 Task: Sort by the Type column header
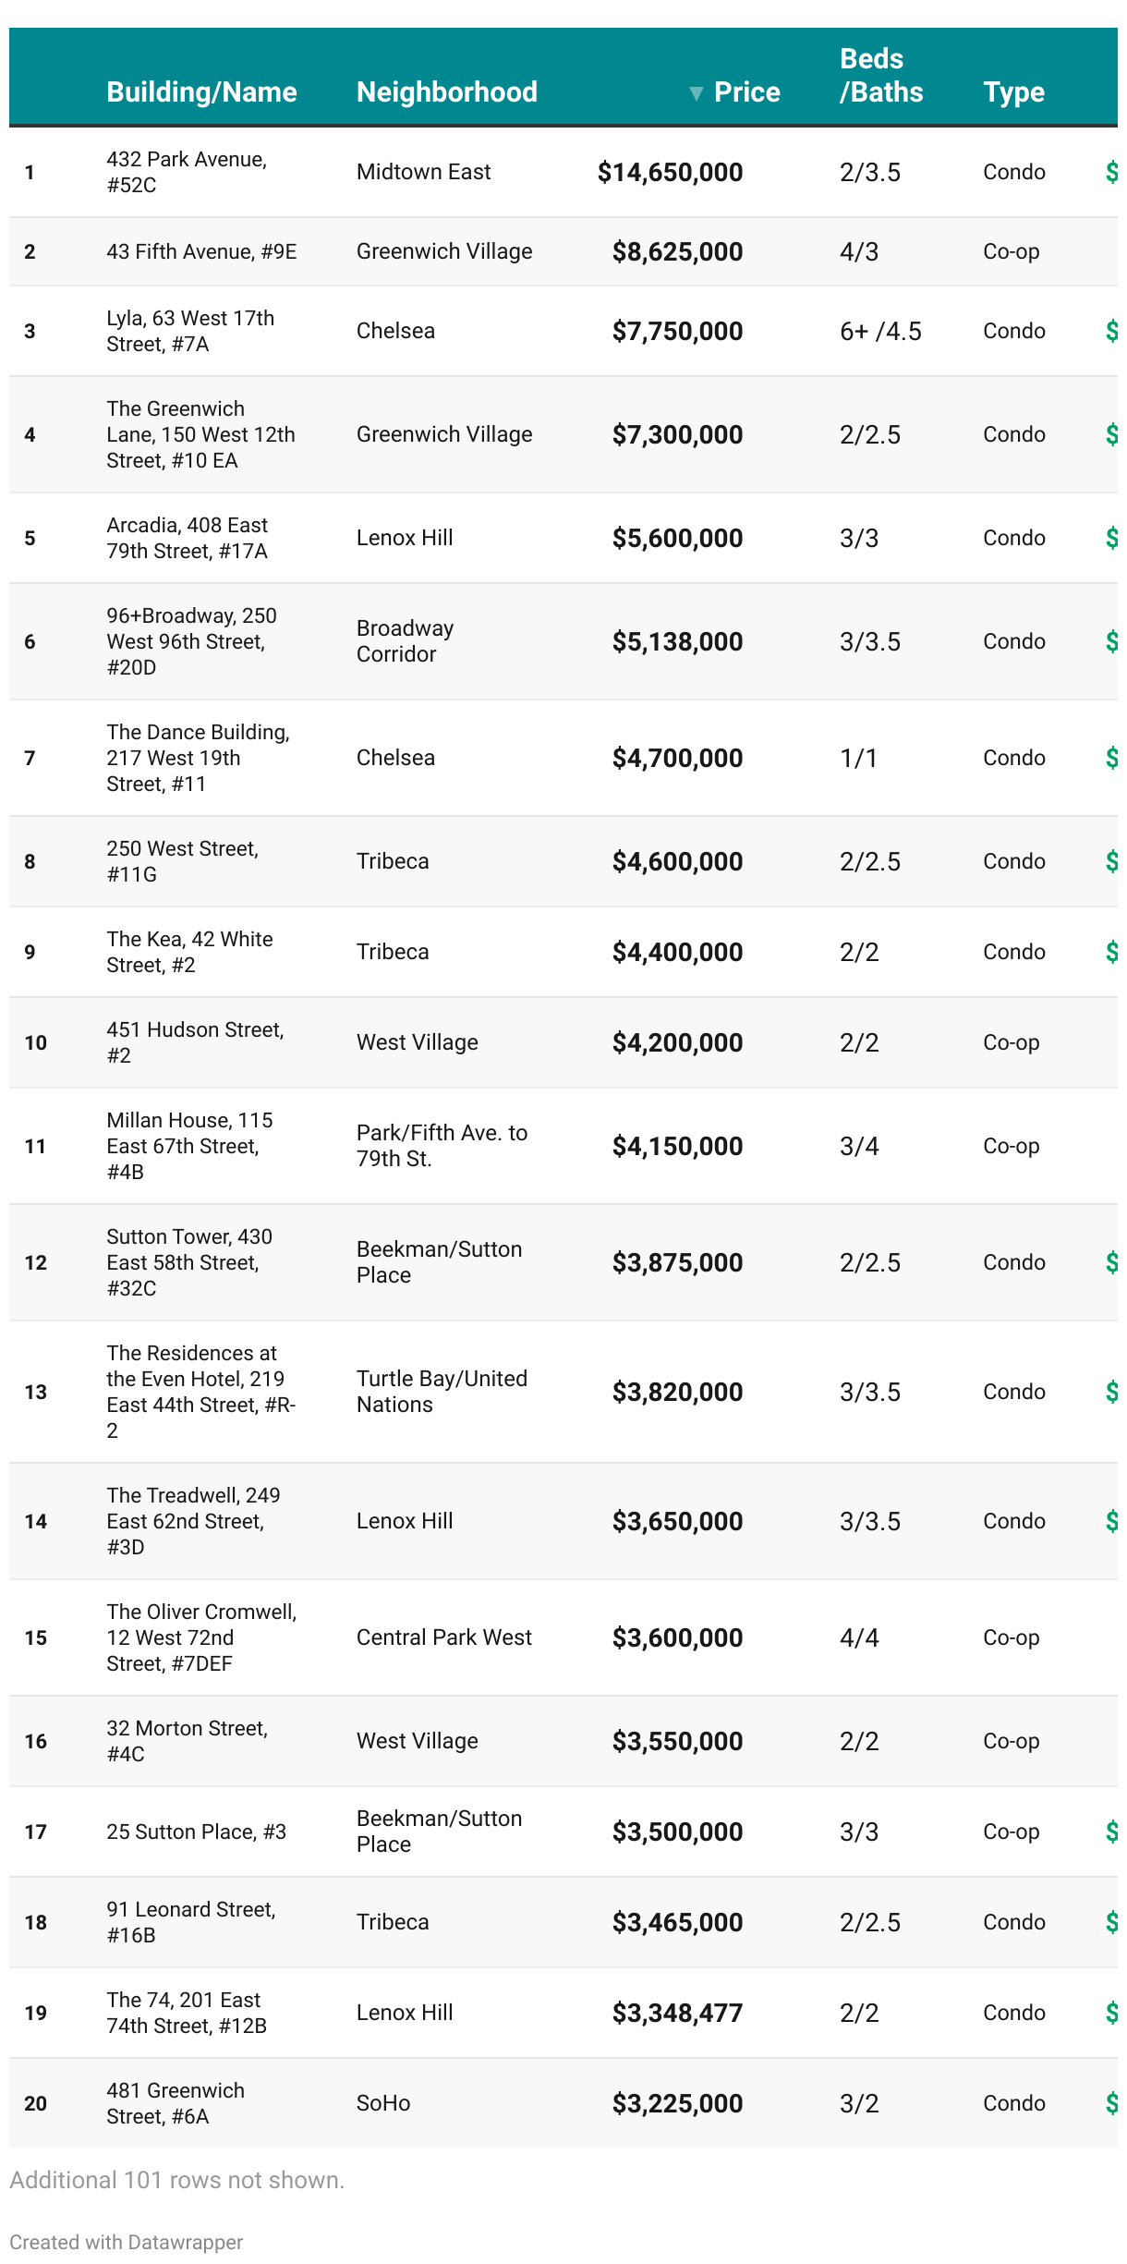[x=1013, y=92]
